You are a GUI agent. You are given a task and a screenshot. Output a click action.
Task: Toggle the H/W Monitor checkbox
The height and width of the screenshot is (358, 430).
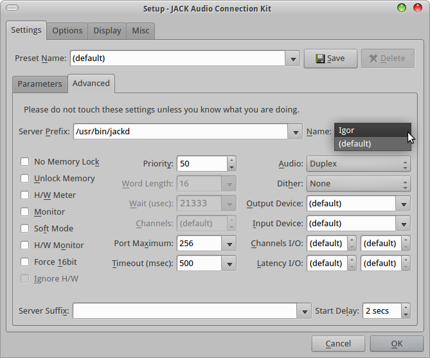24,246
